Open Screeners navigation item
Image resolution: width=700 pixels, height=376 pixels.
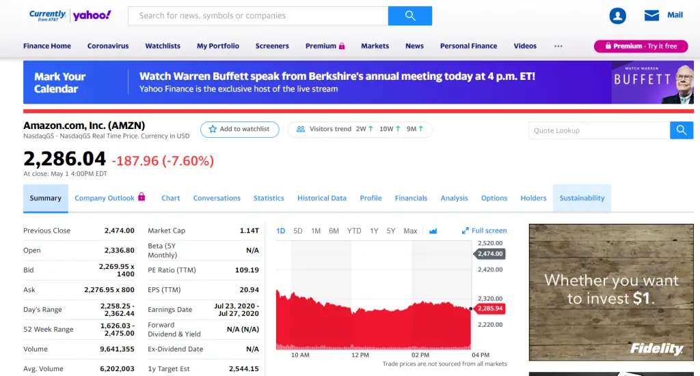pos(272,46)
